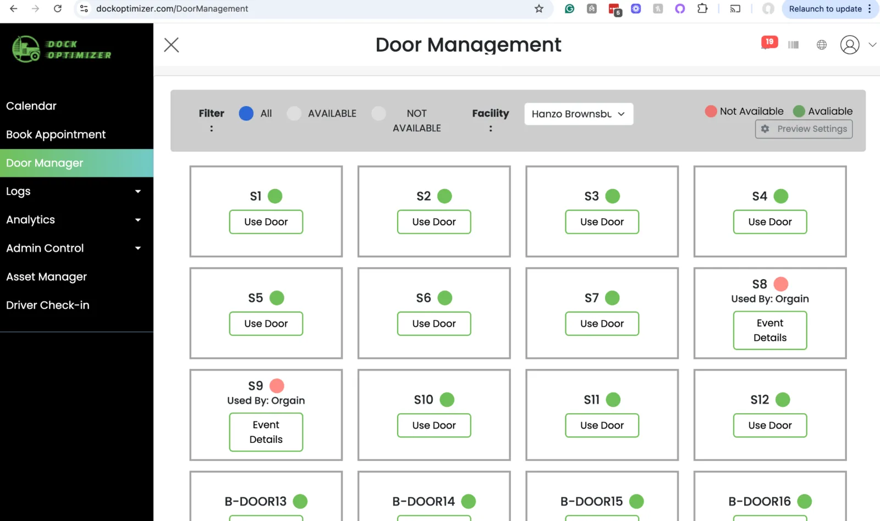
Task: Click Use Door for door S7
Action: click(602, 324)
